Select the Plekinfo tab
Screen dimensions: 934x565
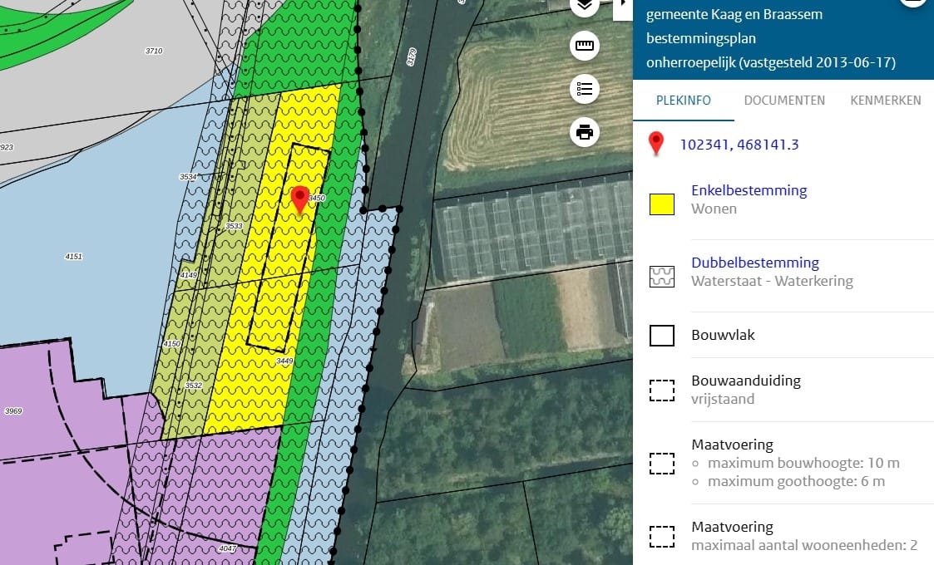[x=683, y=101]
